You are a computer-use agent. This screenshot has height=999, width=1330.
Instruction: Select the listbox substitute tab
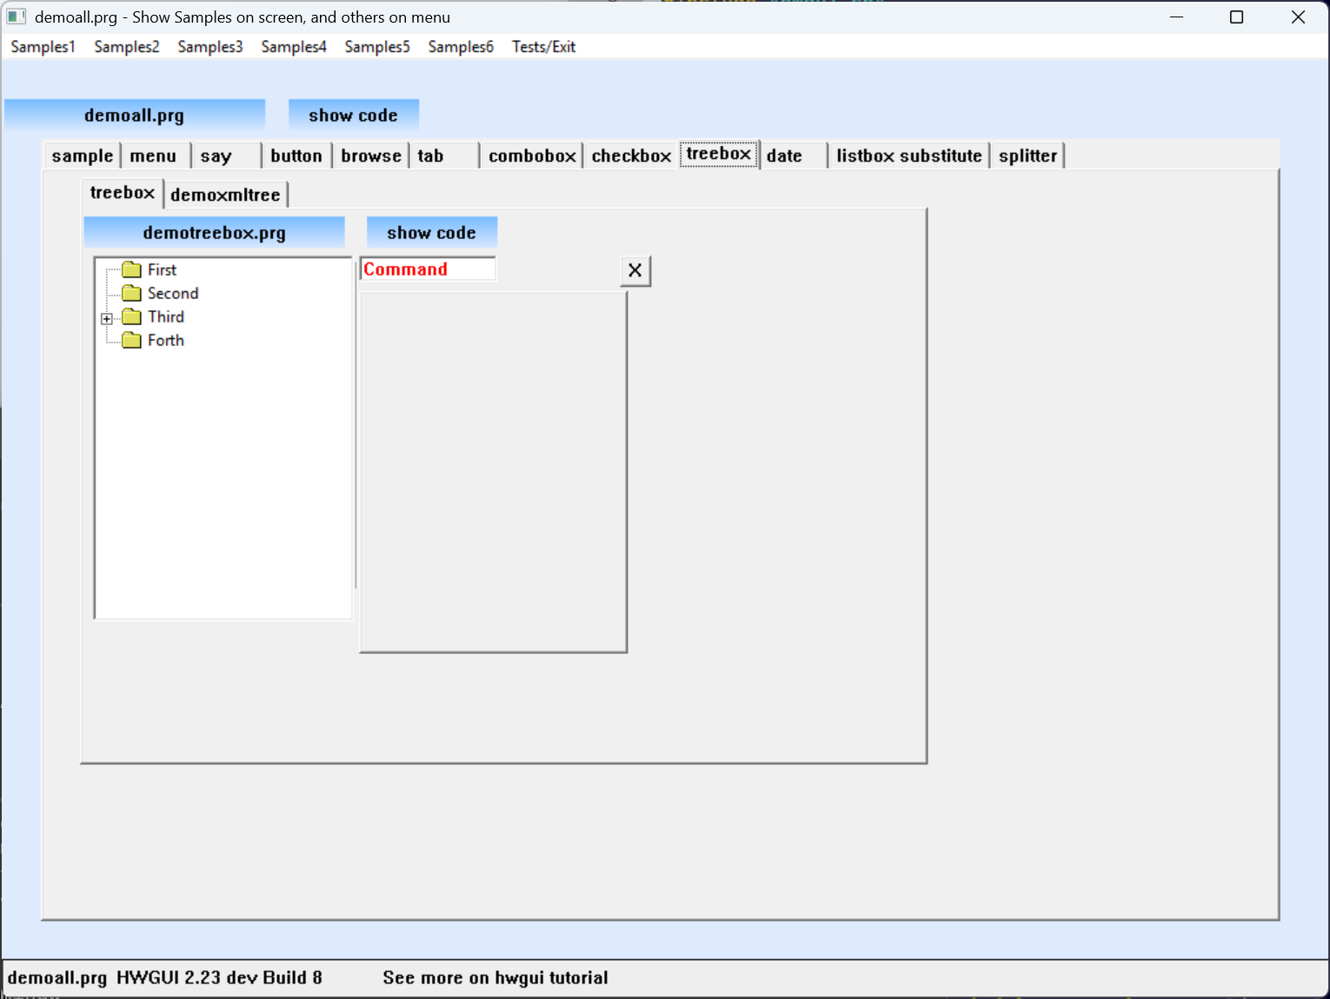[908, 156]
